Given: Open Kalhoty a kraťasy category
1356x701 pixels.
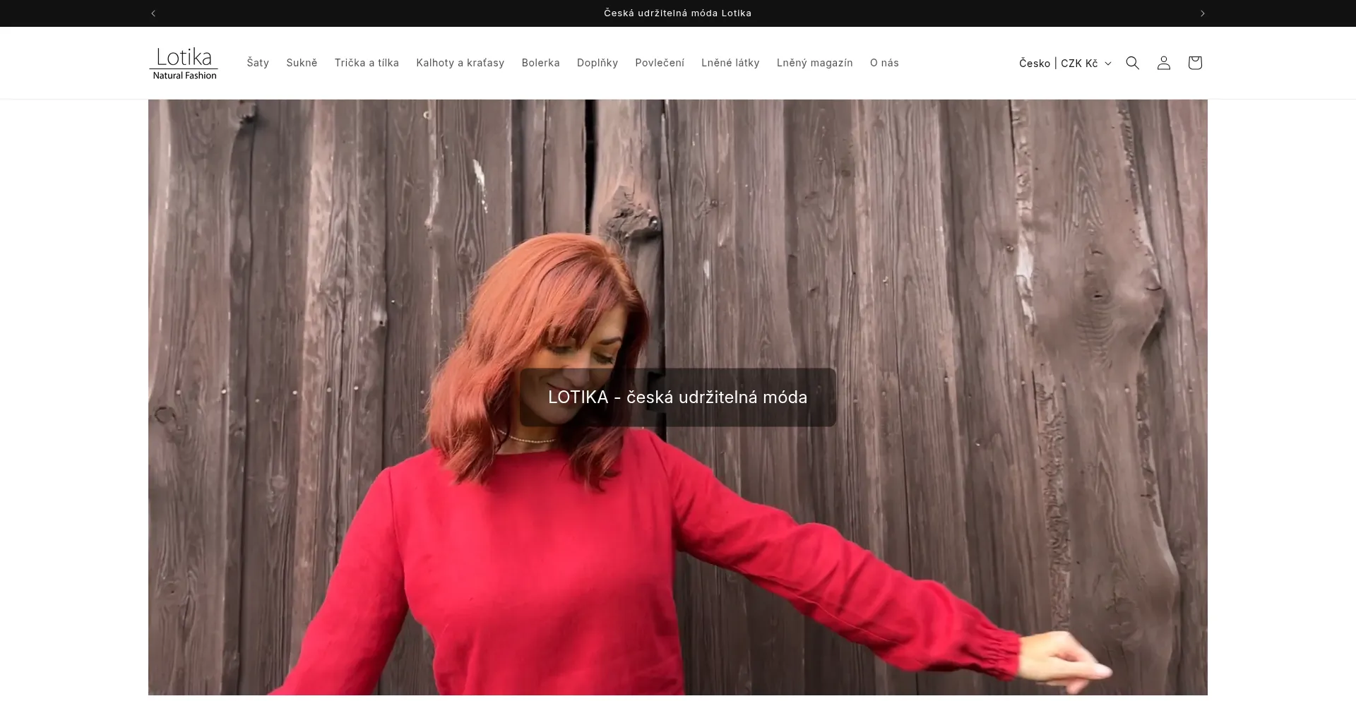Looking at the screenshot, I should click(460, 63).
